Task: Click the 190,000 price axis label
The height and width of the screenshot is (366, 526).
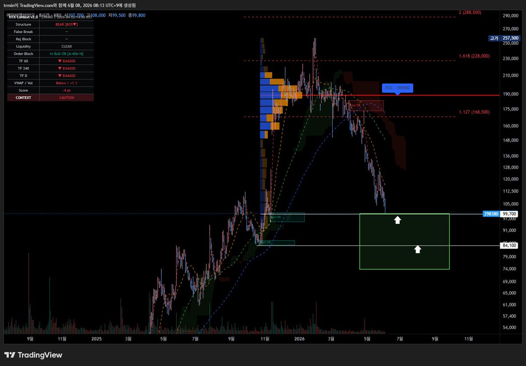Action: click(x=510, y=94)
